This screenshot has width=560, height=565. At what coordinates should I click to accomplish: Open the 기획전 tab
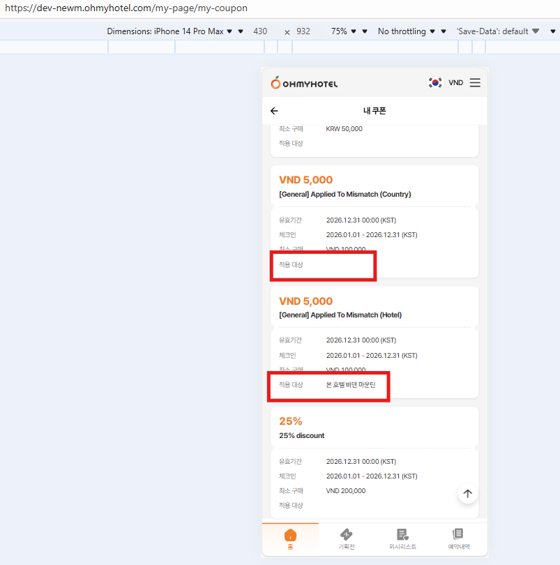pyautogui.click(x=347, y=538)
